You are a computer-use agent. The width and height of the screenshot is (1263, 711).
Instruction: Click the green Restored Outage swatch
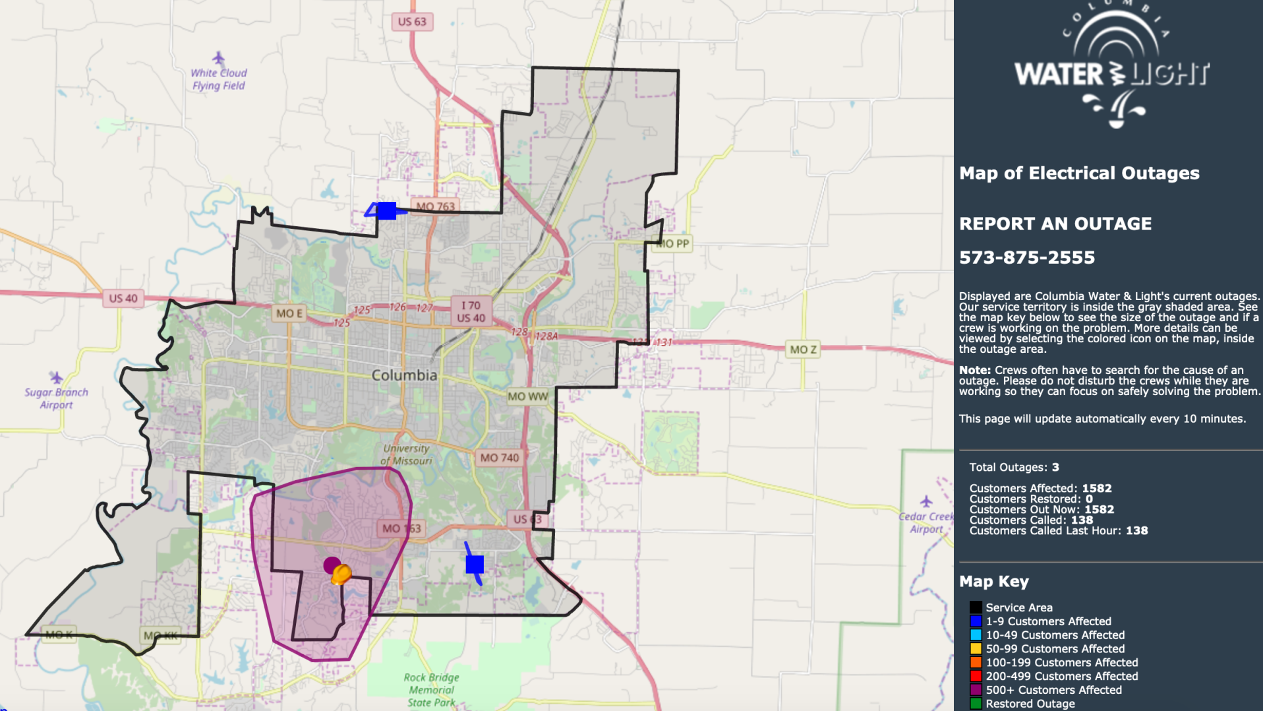coord(976,704)
